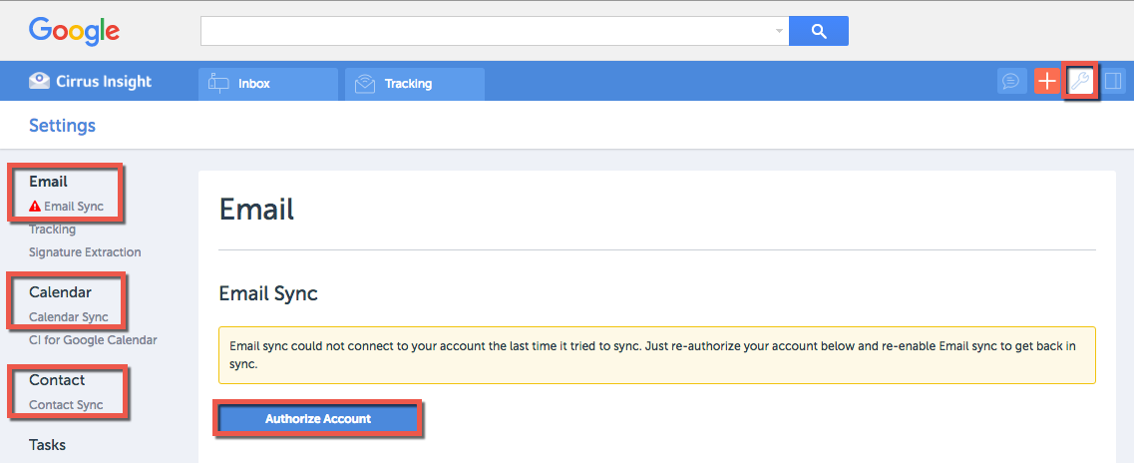This screenshot has height=463, width=1134.
Task: Click the Google logo
Action: (x=75, y=31)
